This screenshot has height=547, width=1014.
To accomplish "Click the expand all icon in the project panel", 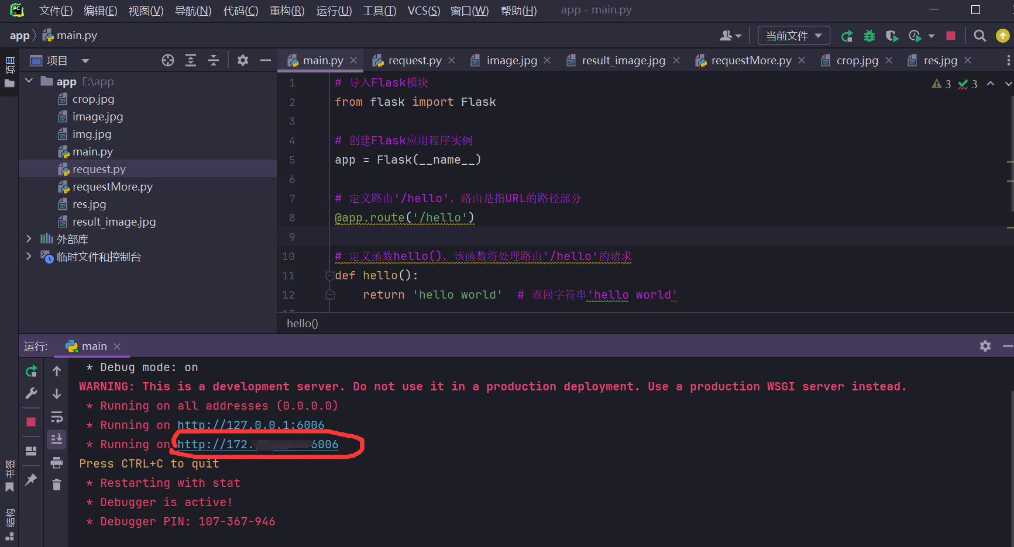I will click(x=191, y=61).
